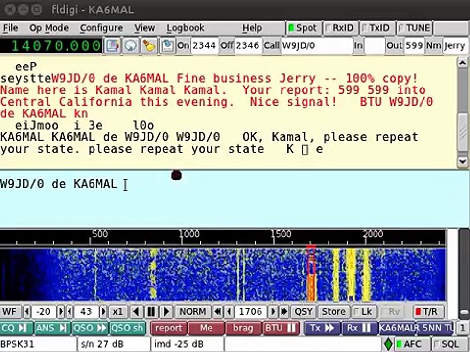Jump cursor frequency up with double-right arrow
The height and width of the screenshot is (352, 470).
tap(284, 312)
